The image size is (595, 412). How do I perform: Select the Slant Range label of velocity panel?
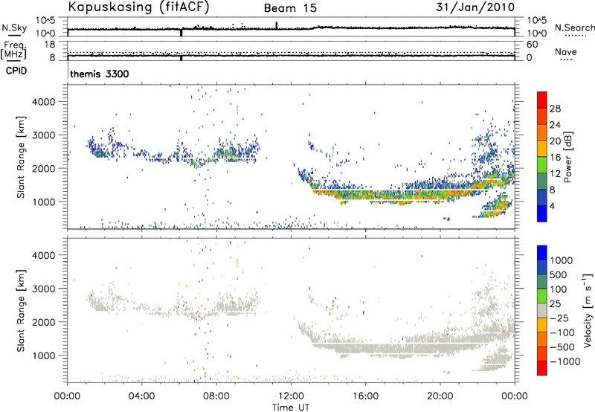click(21, 311)
